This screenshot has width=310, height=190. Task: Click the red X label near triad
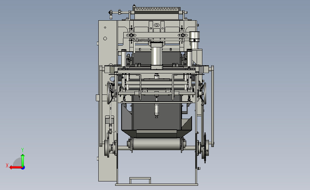(7, 165)
